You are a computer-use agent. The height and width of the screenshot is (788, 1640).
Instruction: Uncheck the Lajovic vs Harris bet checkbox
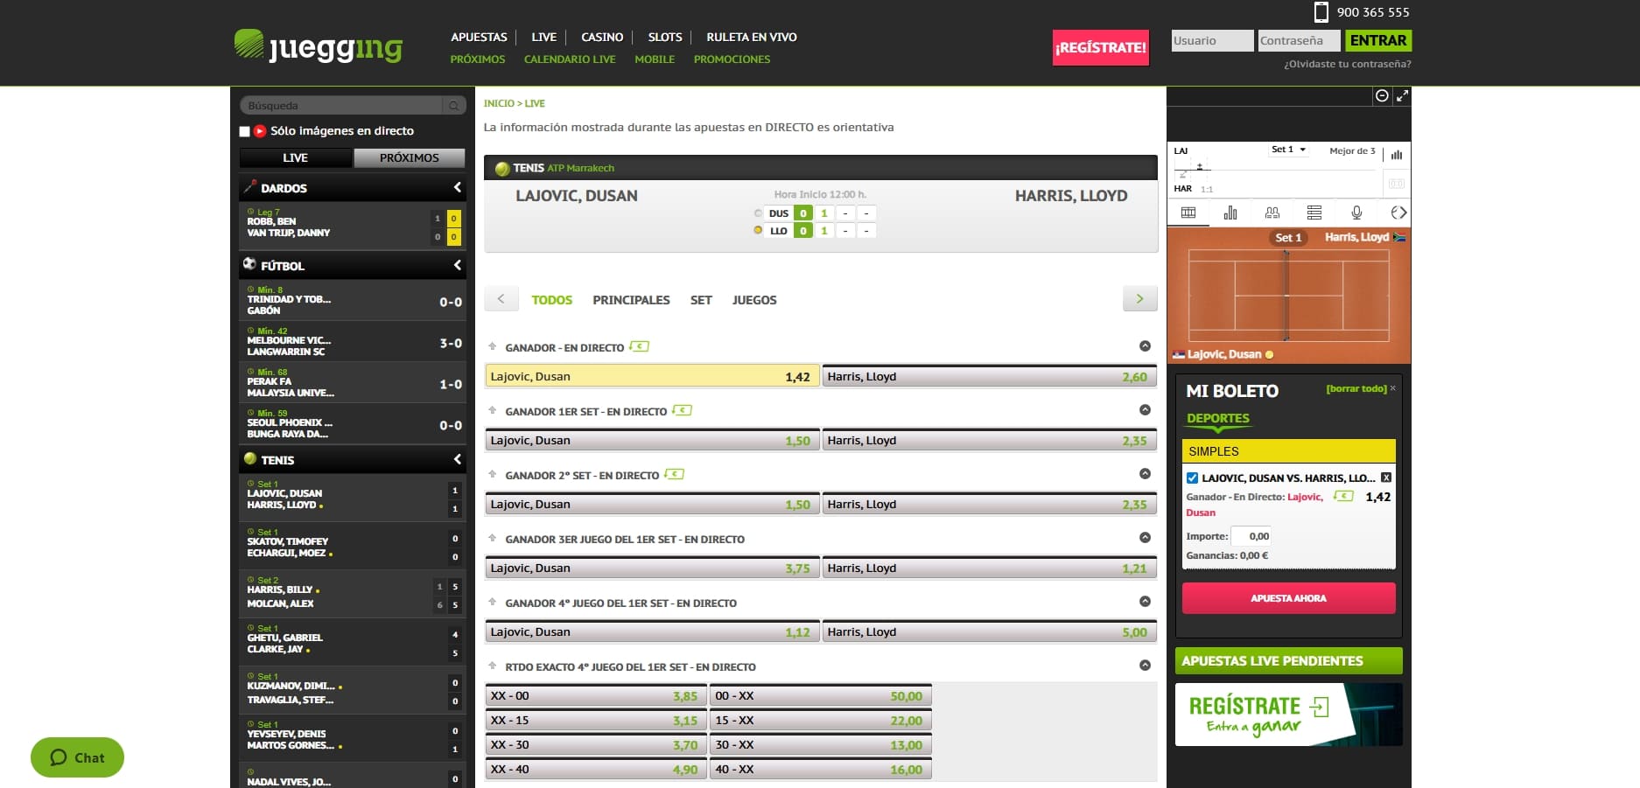[x=1192, y=478]
